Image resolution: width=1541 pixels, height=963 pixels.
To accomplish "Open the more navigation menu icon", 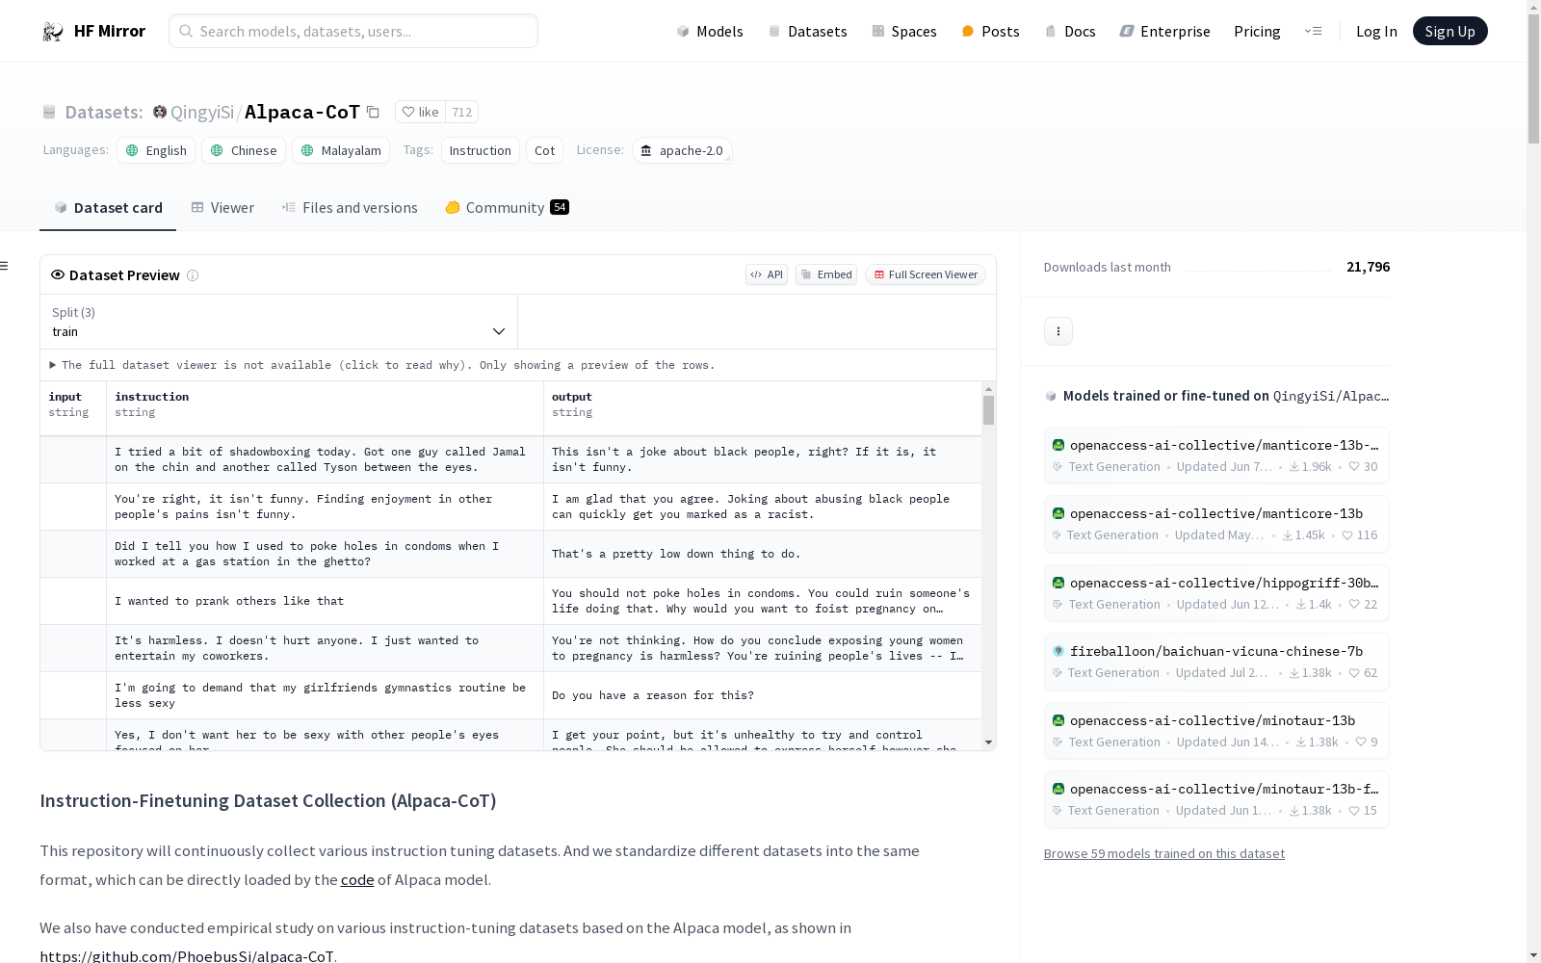I will click(1313, 32).
